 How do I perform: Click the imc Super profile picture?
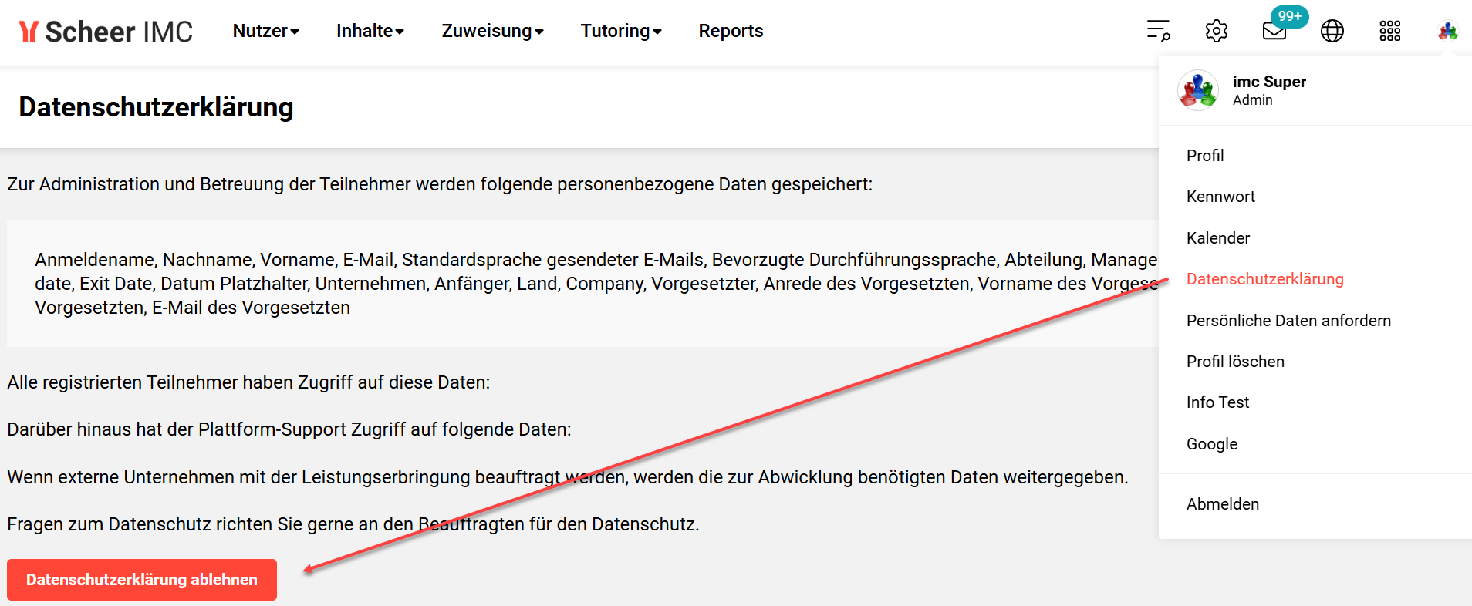(1198, 90)
